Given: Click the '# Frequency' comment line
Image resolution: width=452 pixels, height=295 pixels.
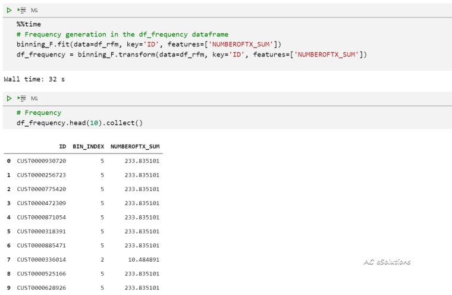Looking at the screenshot, I should (x=39, y=112).
